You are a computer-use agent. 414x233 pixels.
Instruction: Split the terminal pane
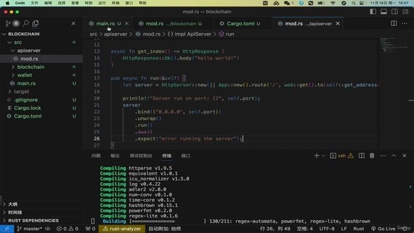[362, 156]
